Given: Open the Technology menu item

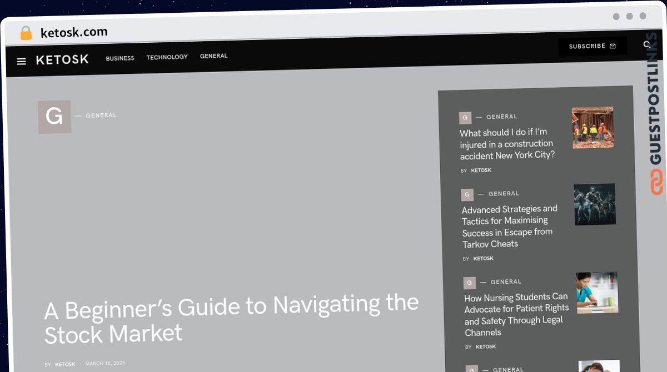Looking at the screenshot, I should point(167,57).
